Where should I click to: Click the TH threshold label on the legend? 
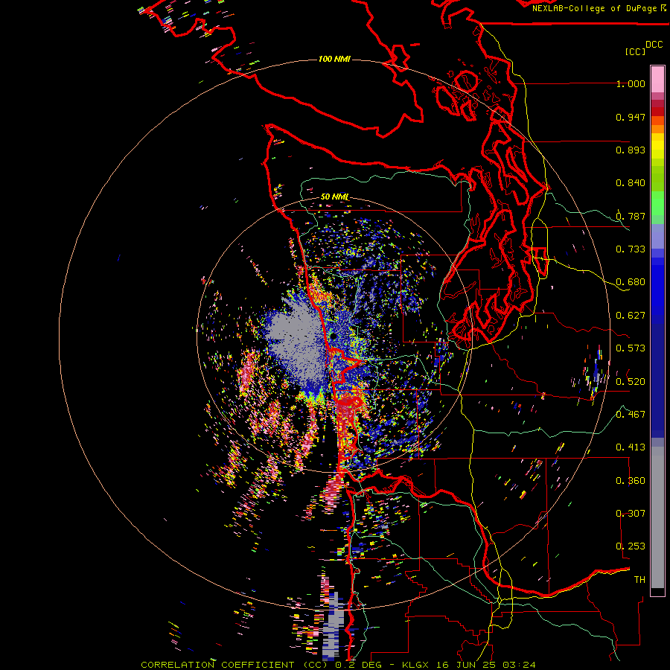click(639, 580)
